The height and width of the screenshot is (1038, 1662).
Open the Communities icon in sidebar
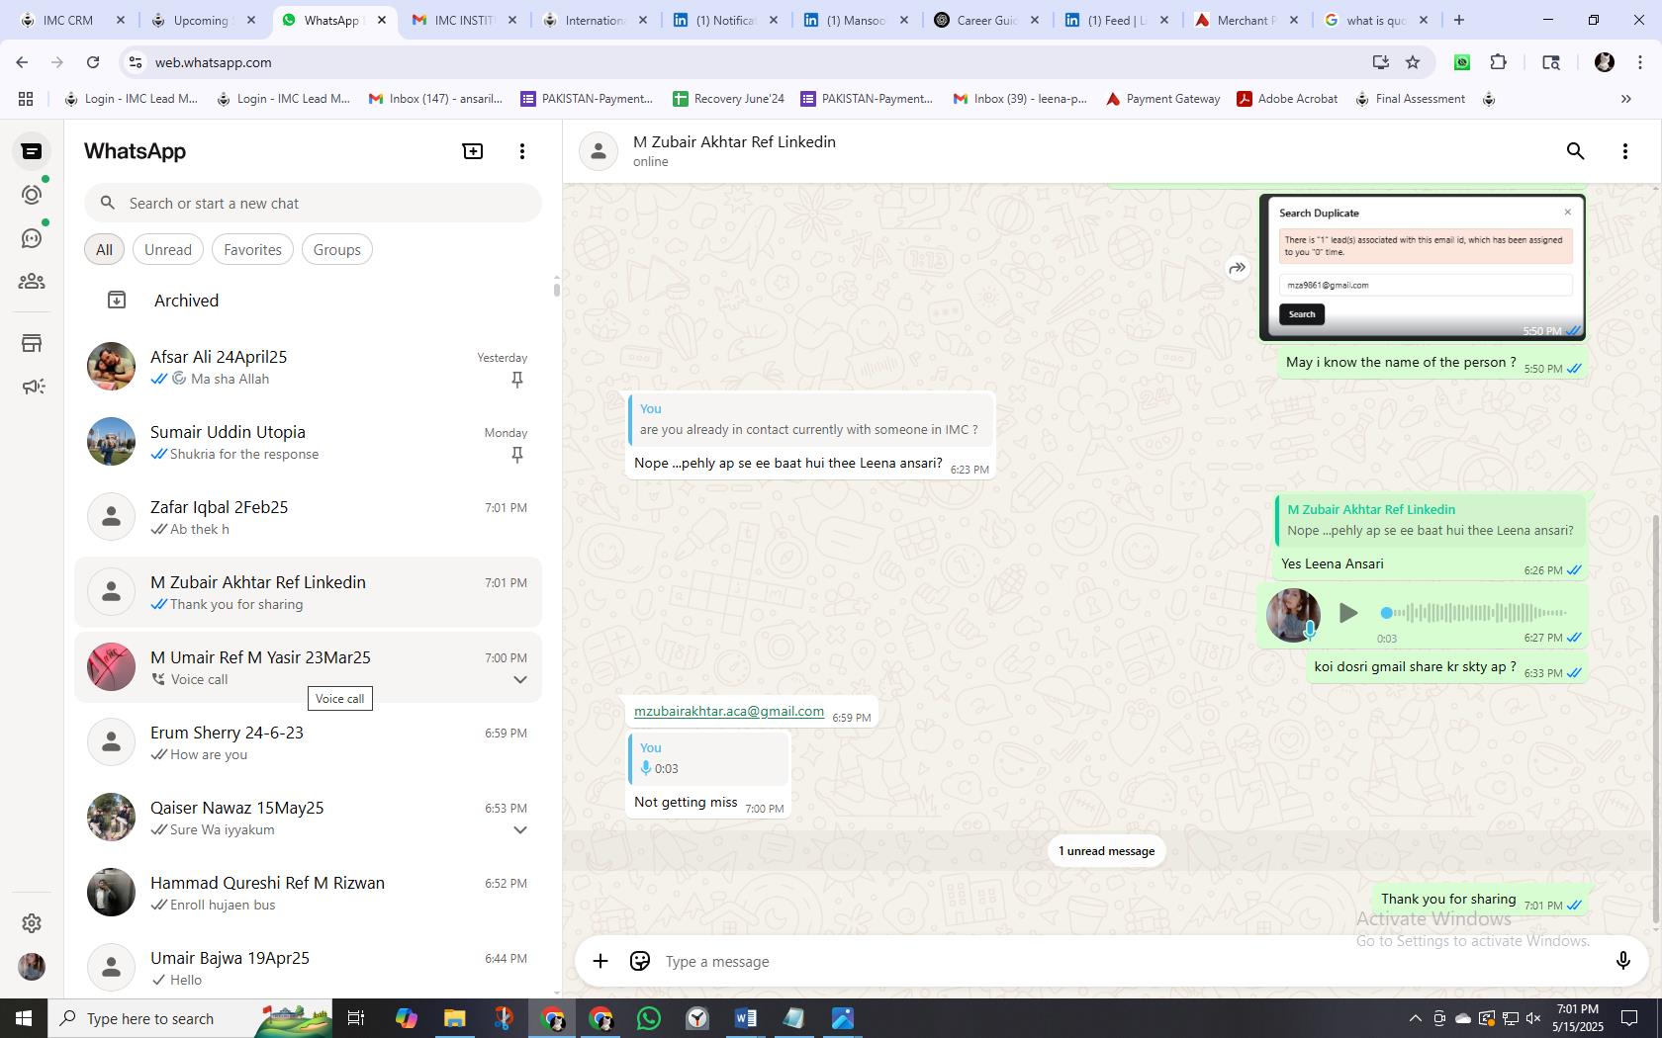pyautogui.click(x=32, y=282)
